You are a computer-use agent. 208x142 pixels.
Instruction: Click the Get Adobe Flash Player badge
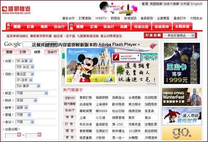[126, 57]
